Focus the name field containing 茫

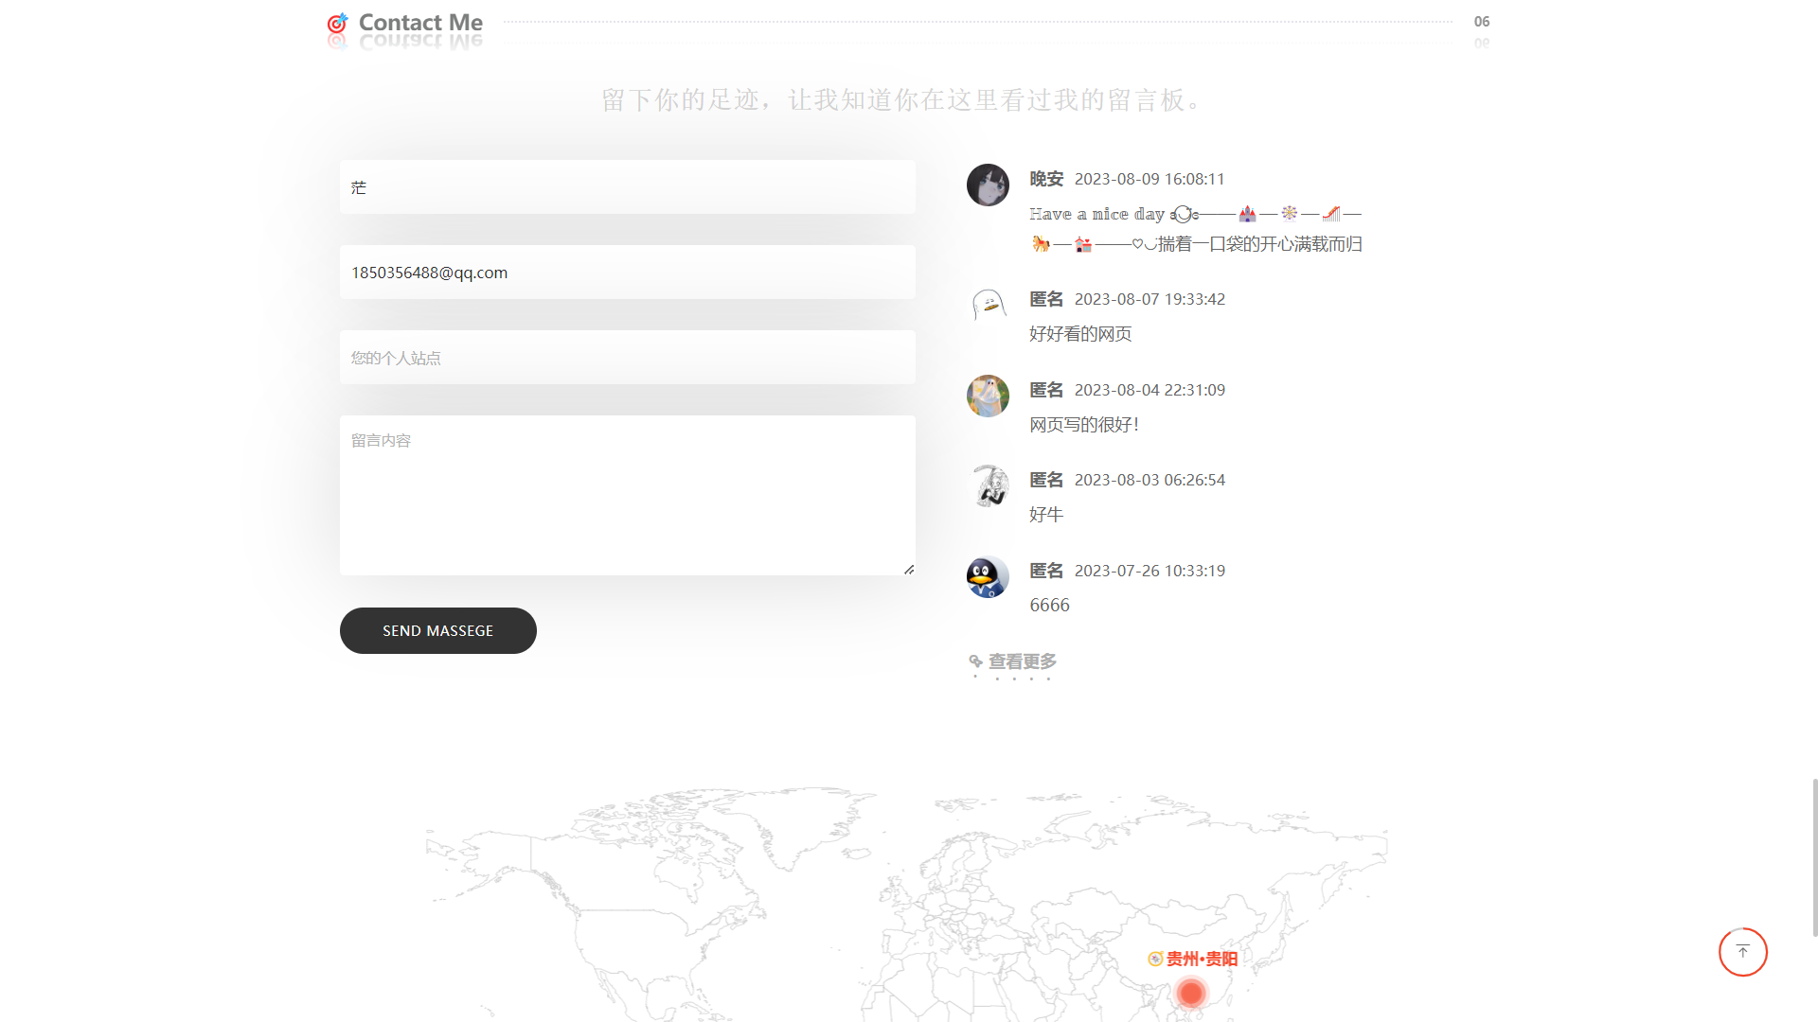(x=627, y=187)
